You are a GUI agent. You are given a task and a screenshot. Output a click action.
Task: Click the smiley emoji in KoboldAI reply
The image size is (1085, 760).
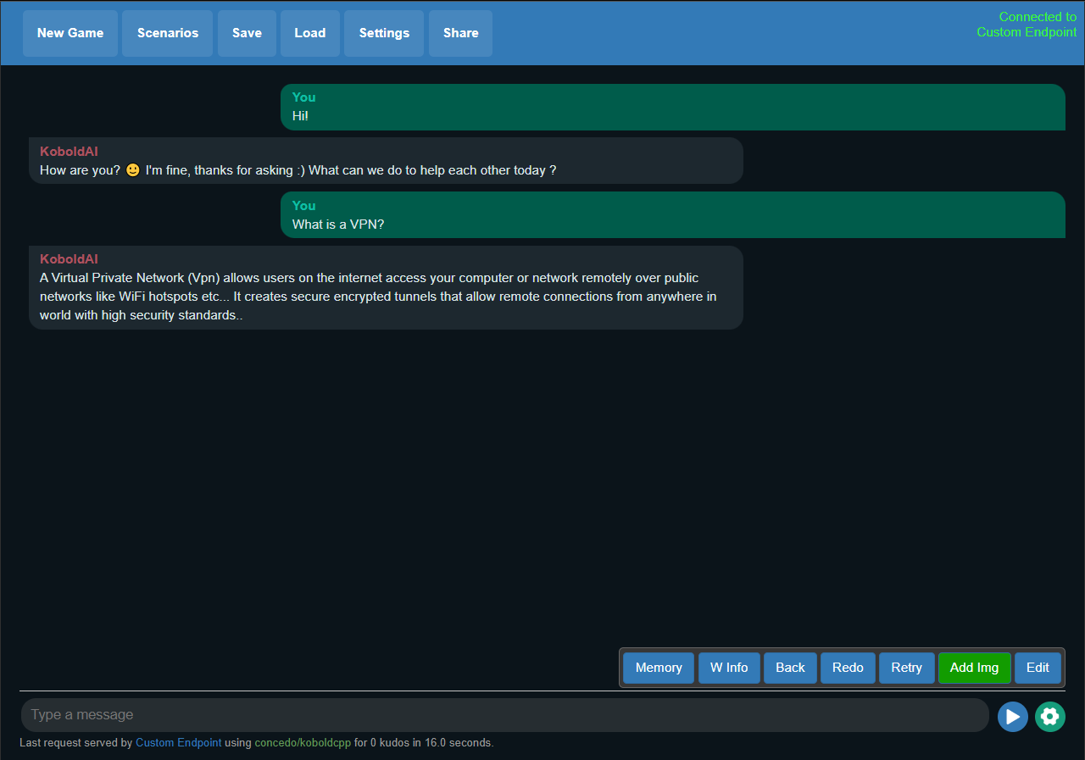point(132,170)
